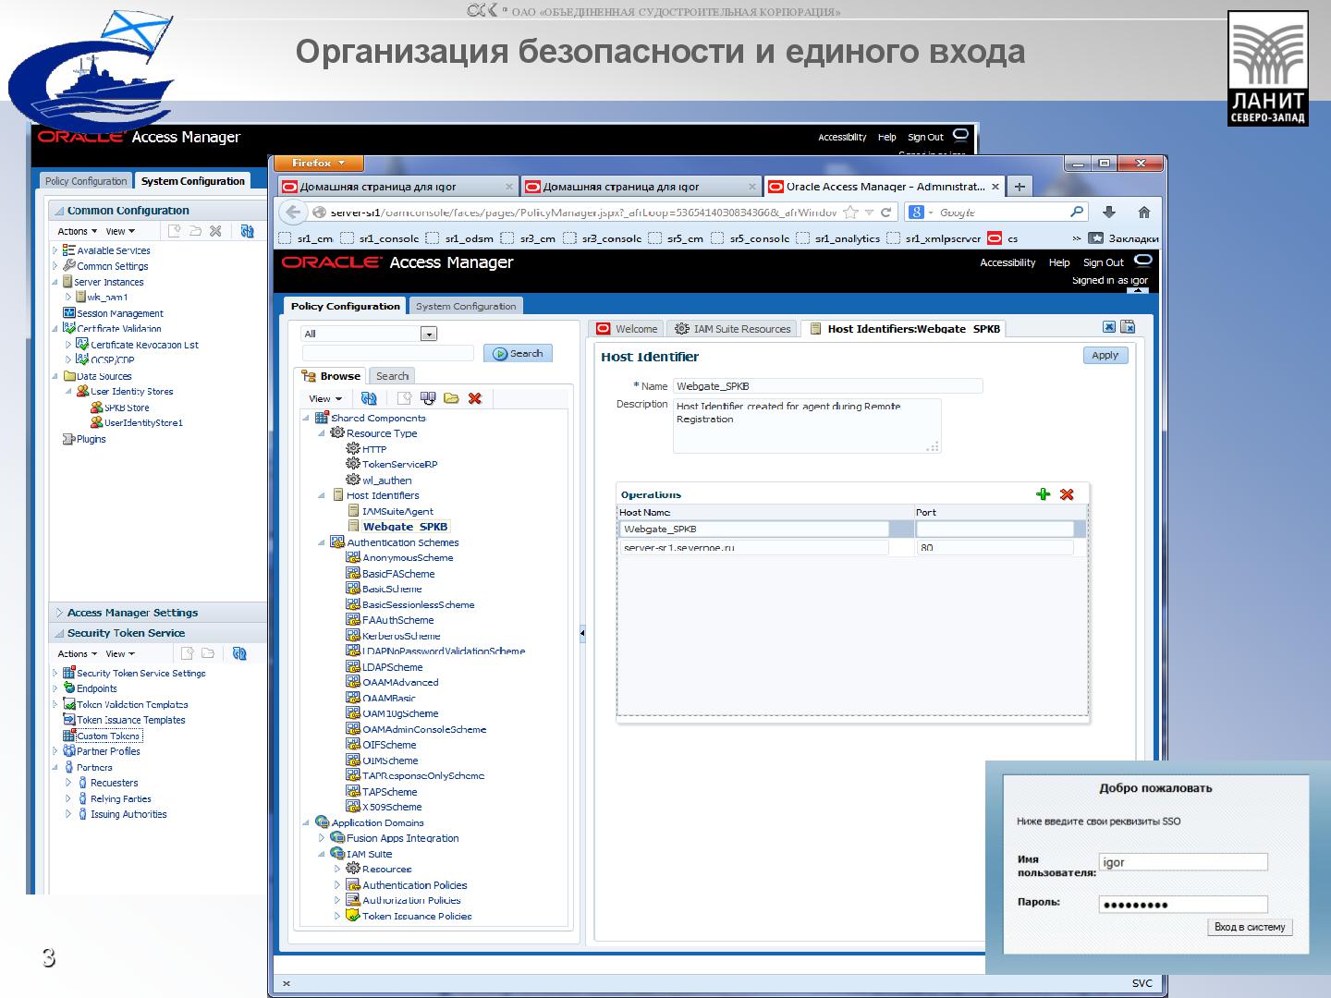Click the Имя пользователя username field
1331x998 pixels.
1183,862
